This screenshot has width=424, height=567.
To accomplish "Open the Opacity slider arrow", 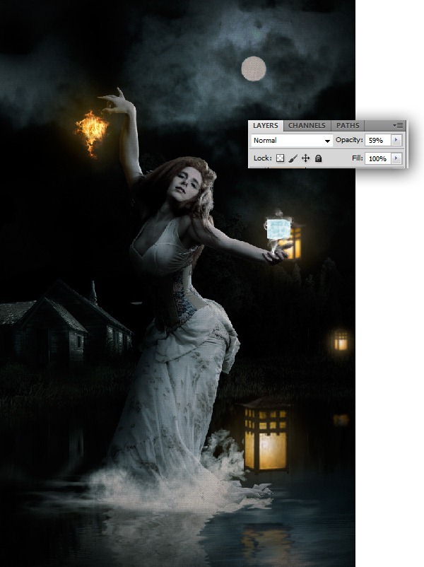I will click(x=396, y=140).
